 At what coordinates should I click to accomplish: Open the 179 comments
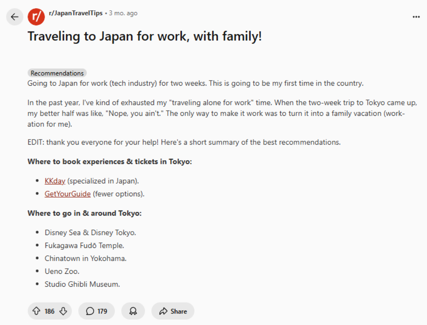click(97, 311)
